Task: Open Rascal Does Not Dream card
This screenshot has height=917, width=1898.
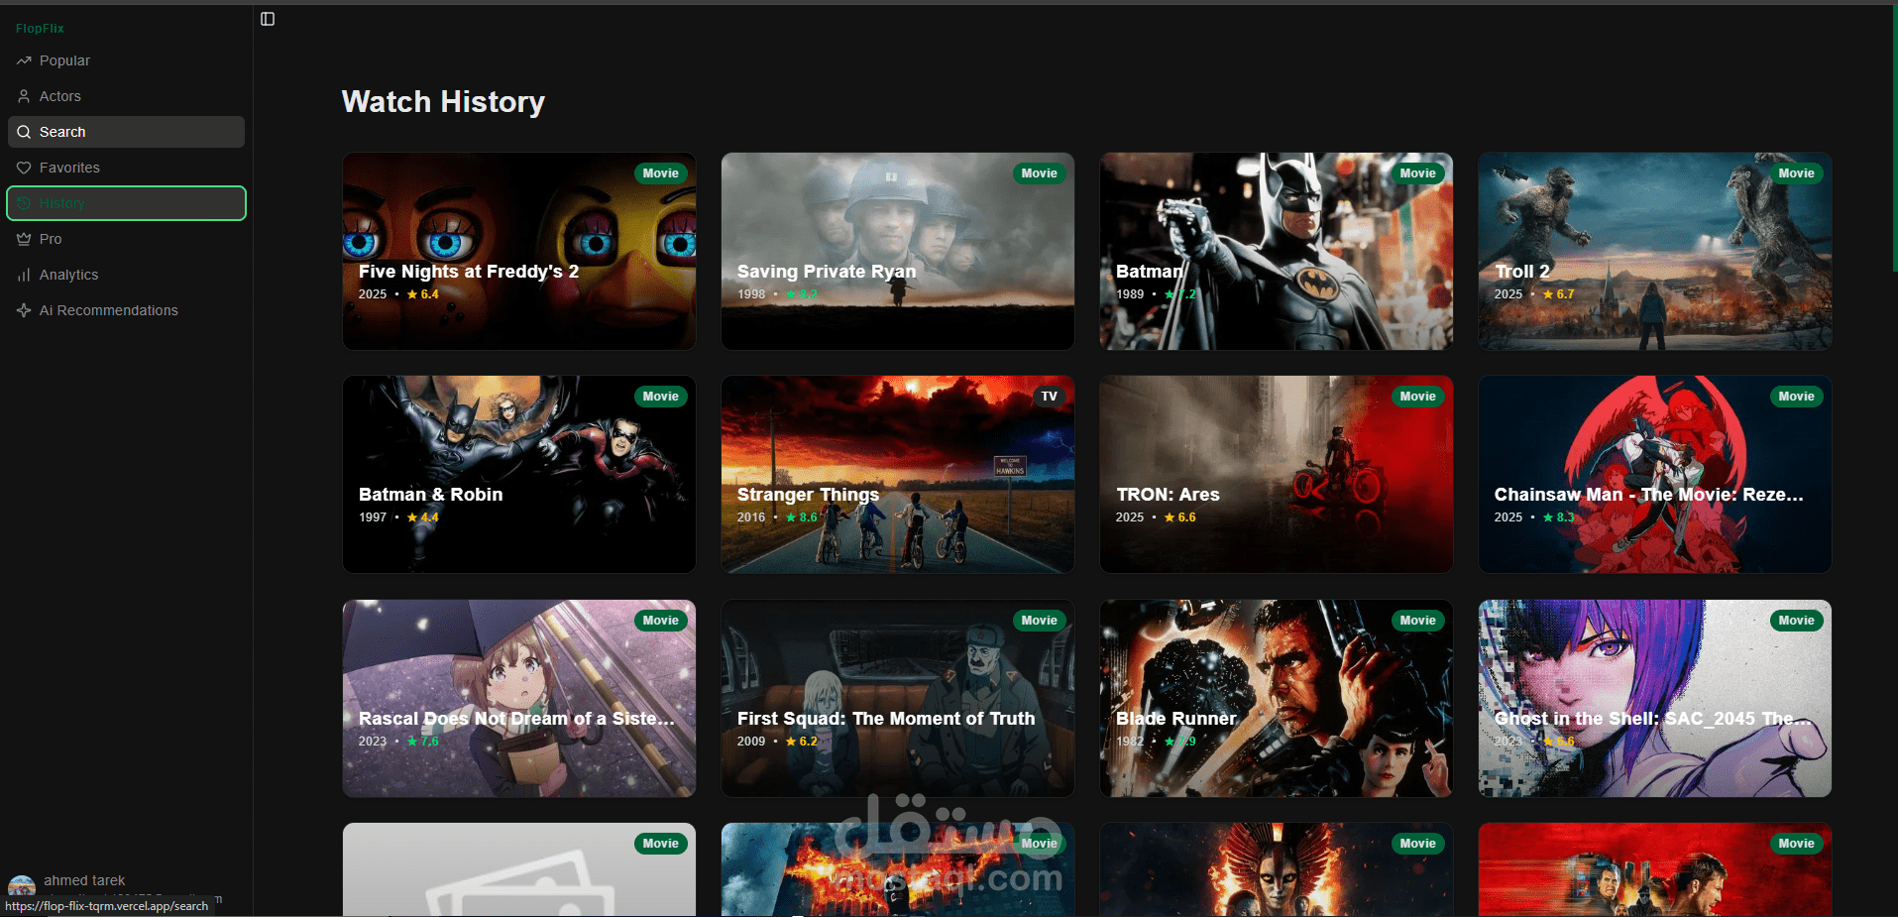Action: [x=519, y=698]
